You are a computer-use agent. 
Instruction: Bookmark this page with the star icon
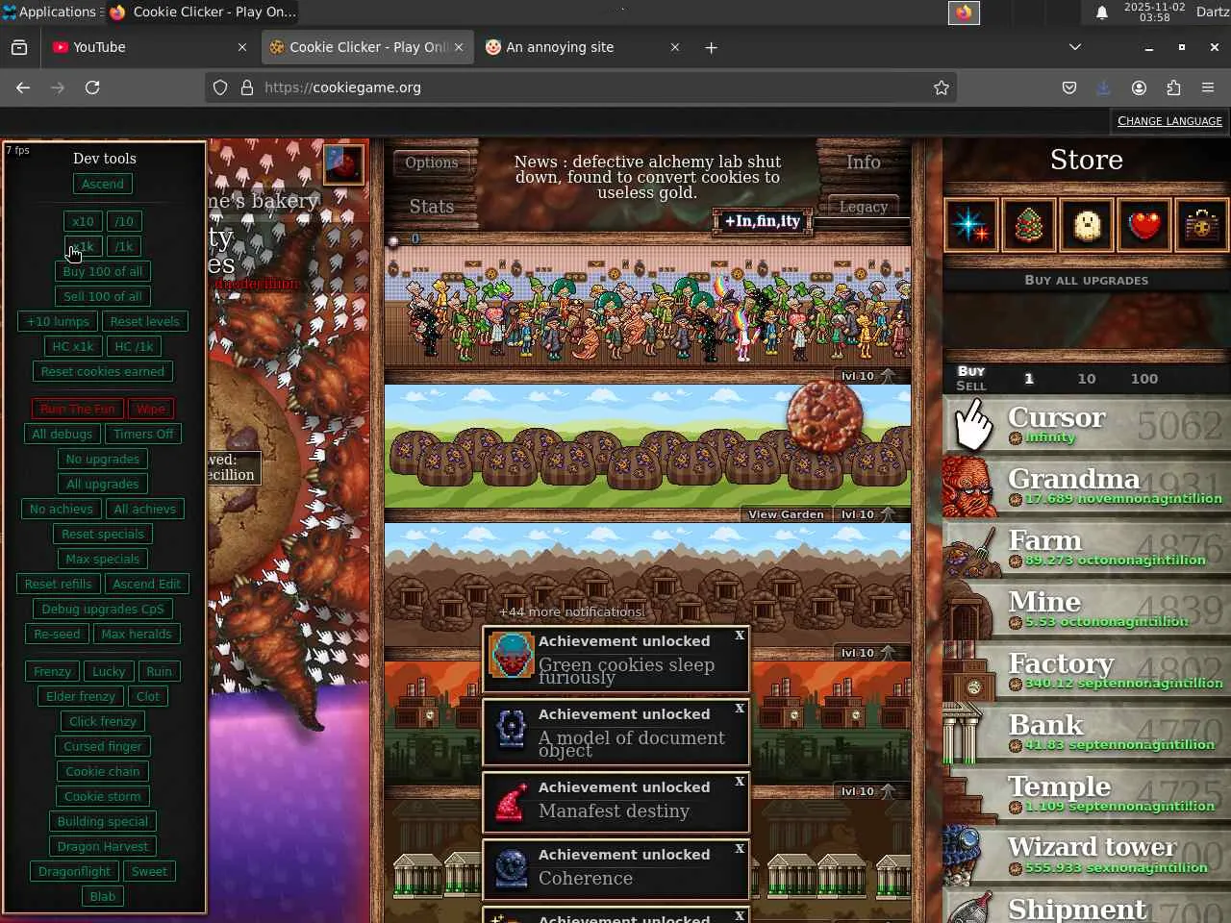942,87
